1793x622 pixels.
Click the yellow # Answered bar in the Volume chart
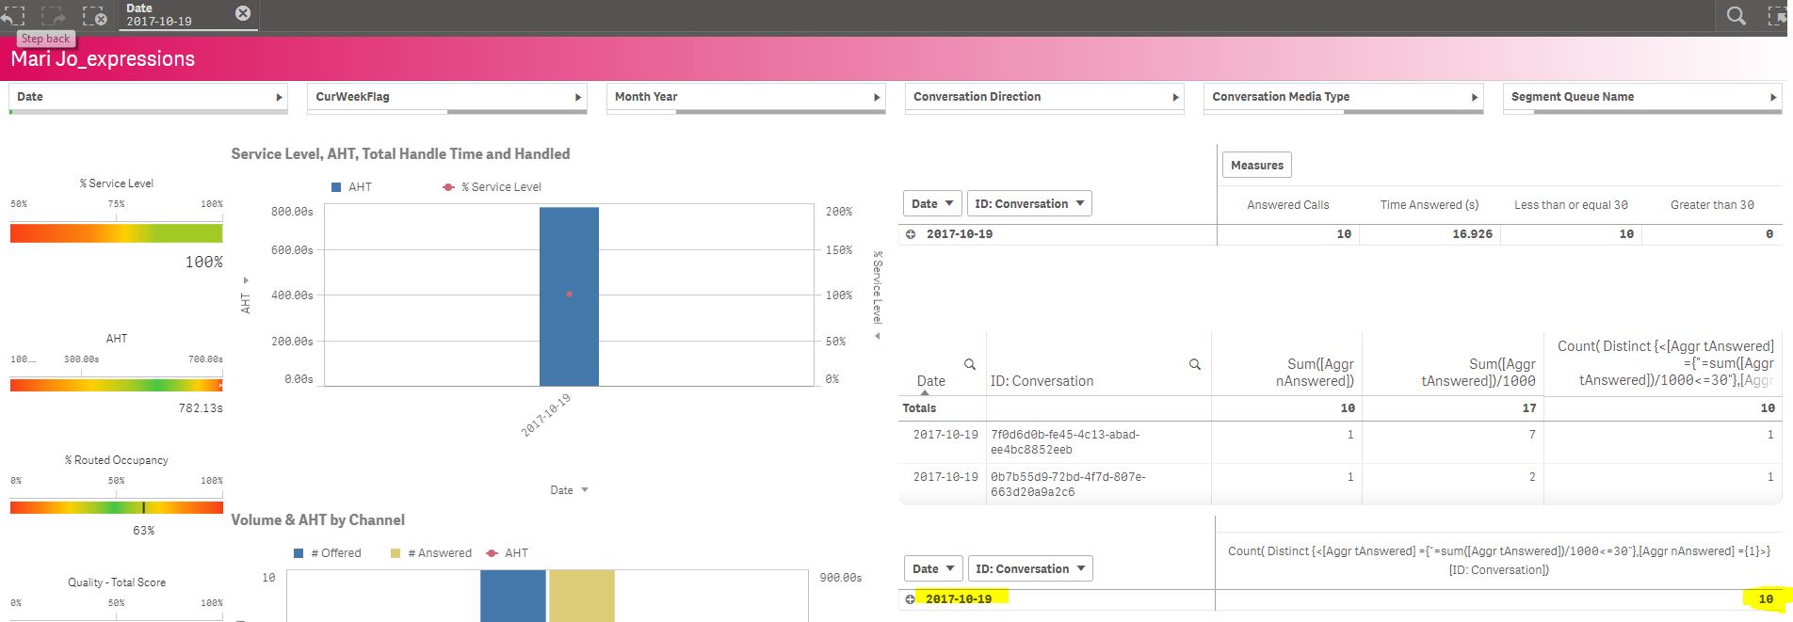tap(582, 595)
